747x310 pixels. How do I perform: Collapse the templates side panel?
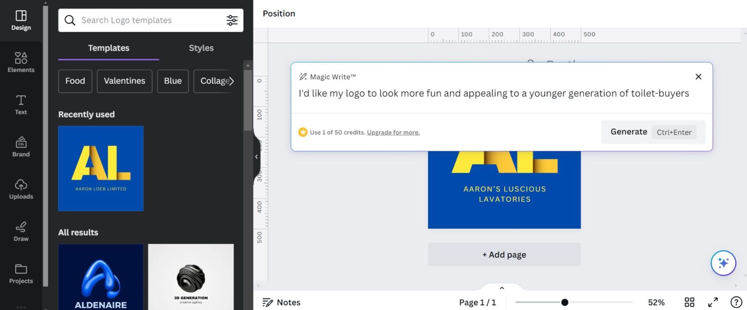coord(257,156)
